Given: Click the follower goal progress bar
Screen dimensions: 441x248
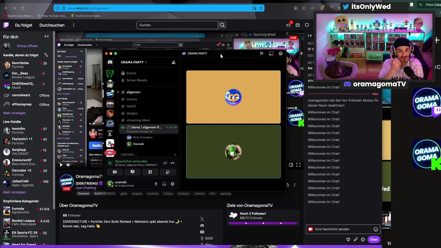Looking at the screenshot, I should pos(263,223).
